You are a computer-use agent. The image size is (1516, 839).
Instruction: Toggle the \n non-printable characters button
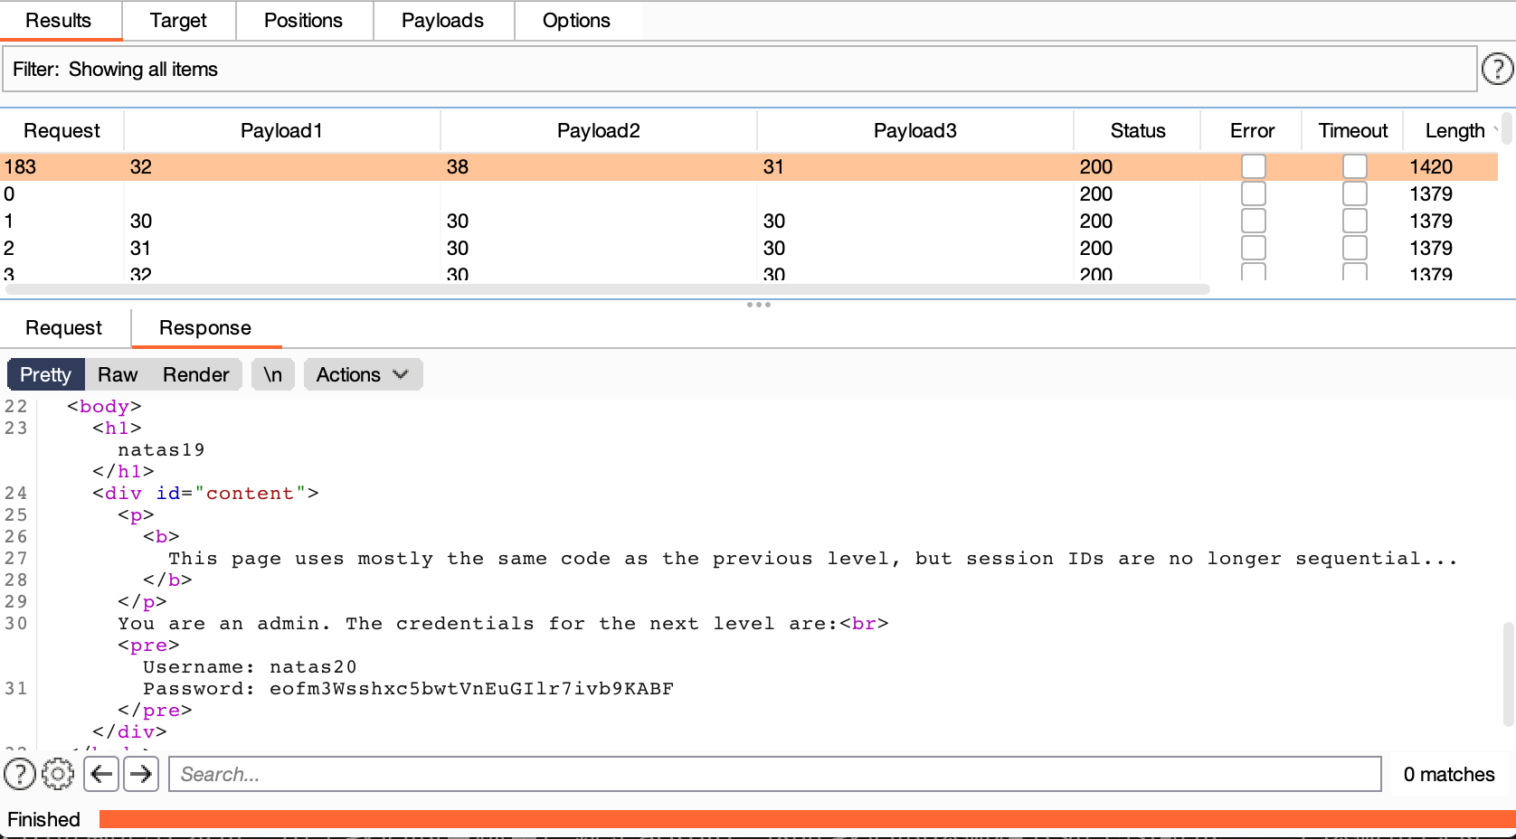point(272,374)
